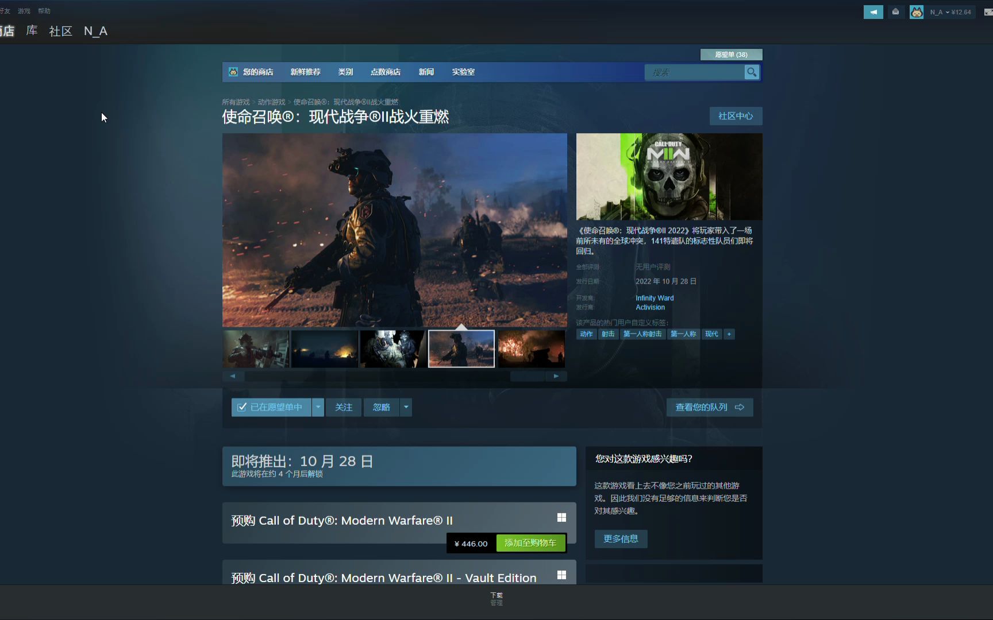
Task: Add a tag with the plus button
Action: 729,334
